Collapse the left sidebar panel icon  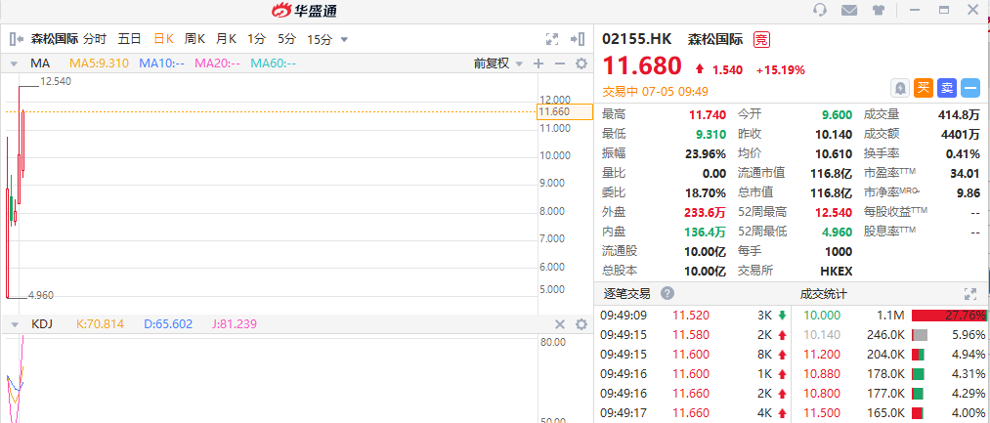pos(17,39)
